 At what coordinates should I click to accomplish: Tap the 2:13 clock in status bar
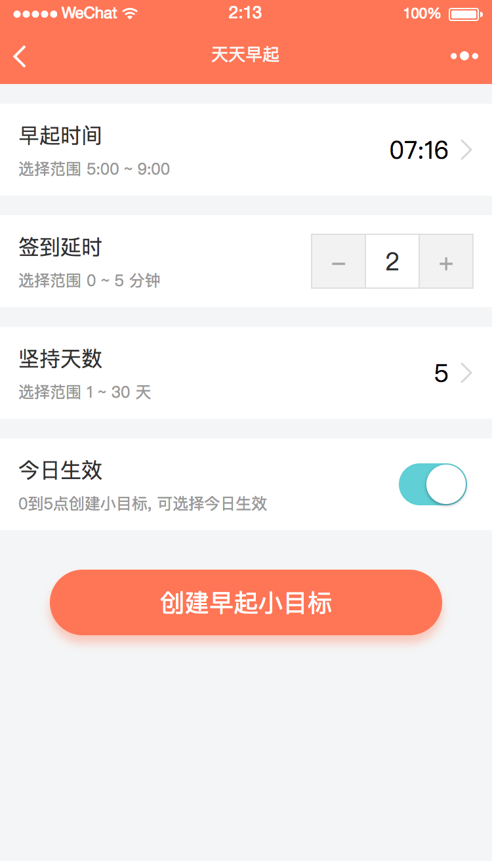245,13
